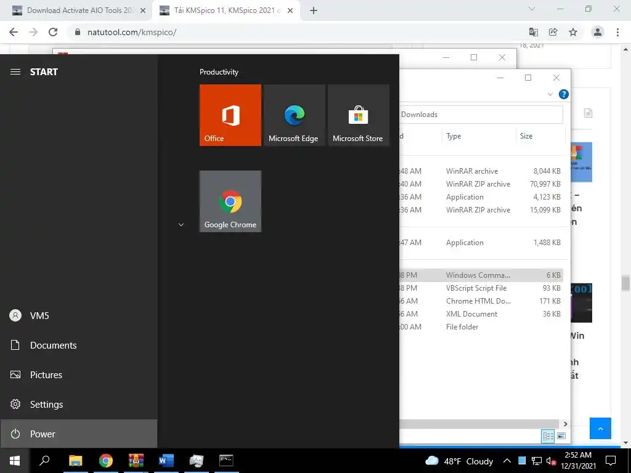Close the Download Activate AIO Tools tab

point(143,11)
